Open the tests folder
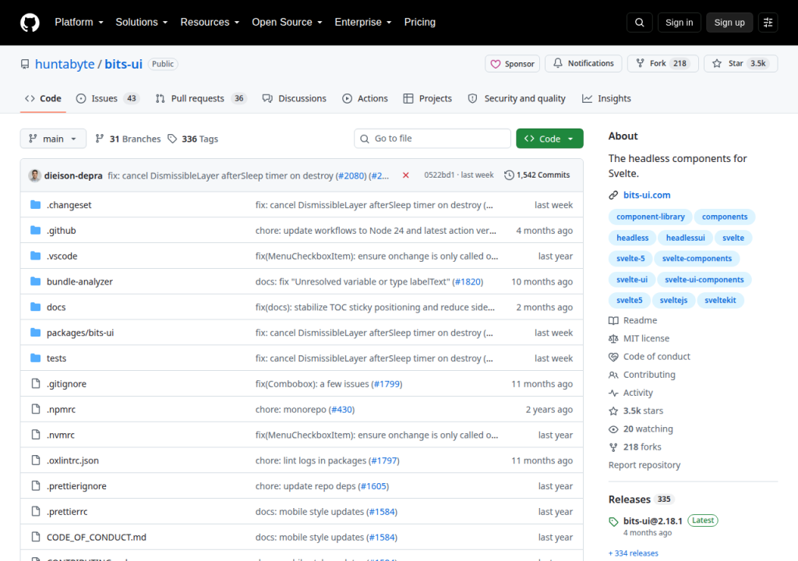The image size is (798, 561). 56,358
